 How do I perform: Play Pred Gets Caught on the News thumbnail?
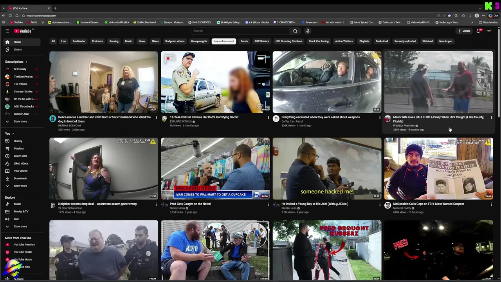[x=215, y=168]
